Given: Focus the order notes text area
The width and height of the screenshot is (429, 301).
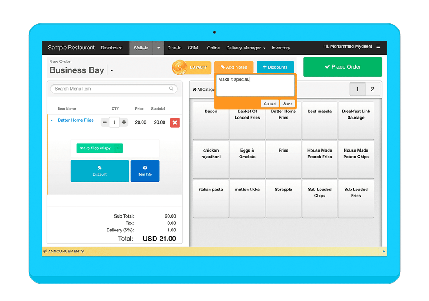Looking at the screenshot, I should (x=256, y=86).
